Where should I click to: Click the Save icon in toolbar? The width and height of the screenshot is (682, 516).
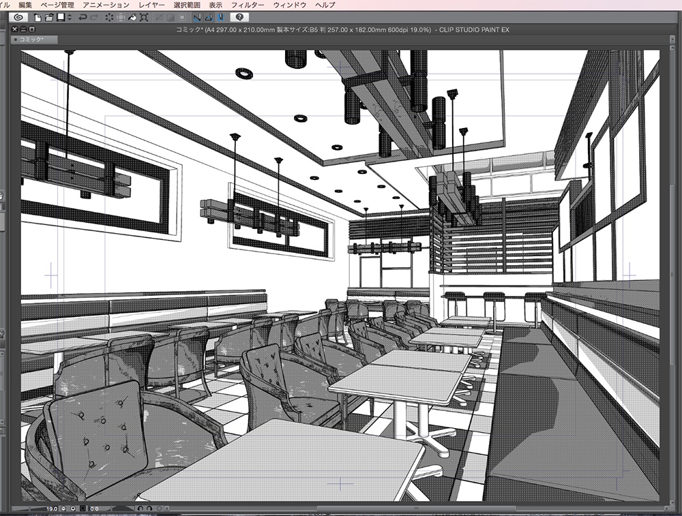point(61,18)
